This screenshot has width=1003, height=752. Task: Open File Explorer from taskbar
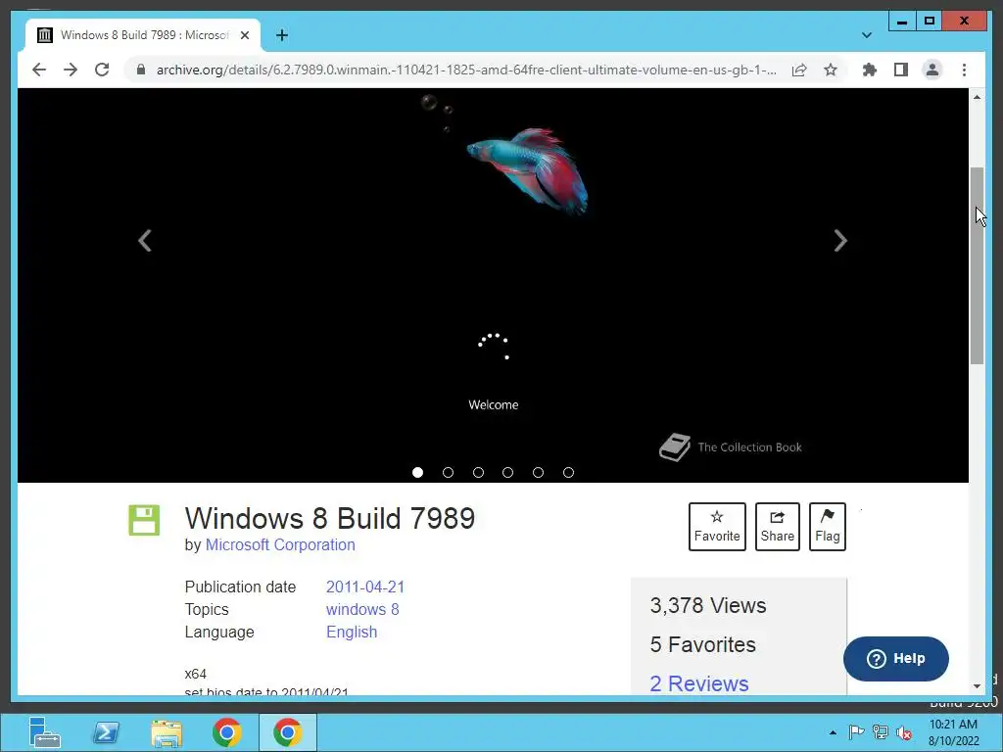coord(167,732)
